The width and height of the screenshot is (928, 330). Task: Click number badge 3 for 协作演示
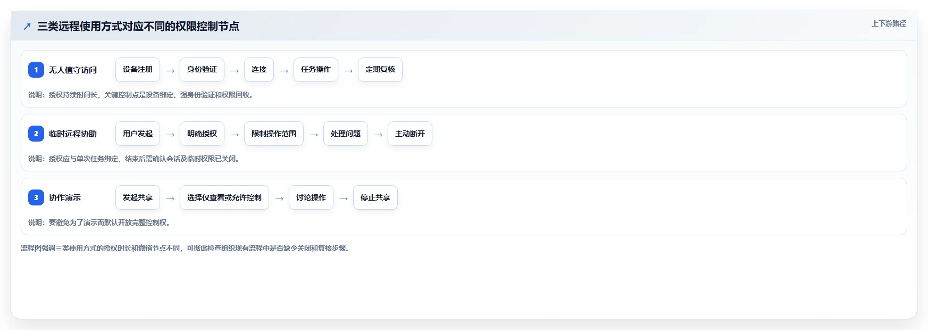36,197
